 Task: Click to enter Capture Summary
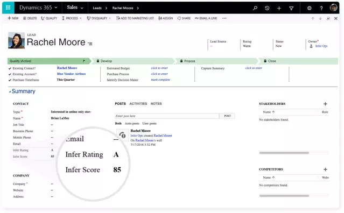[254, 68]
